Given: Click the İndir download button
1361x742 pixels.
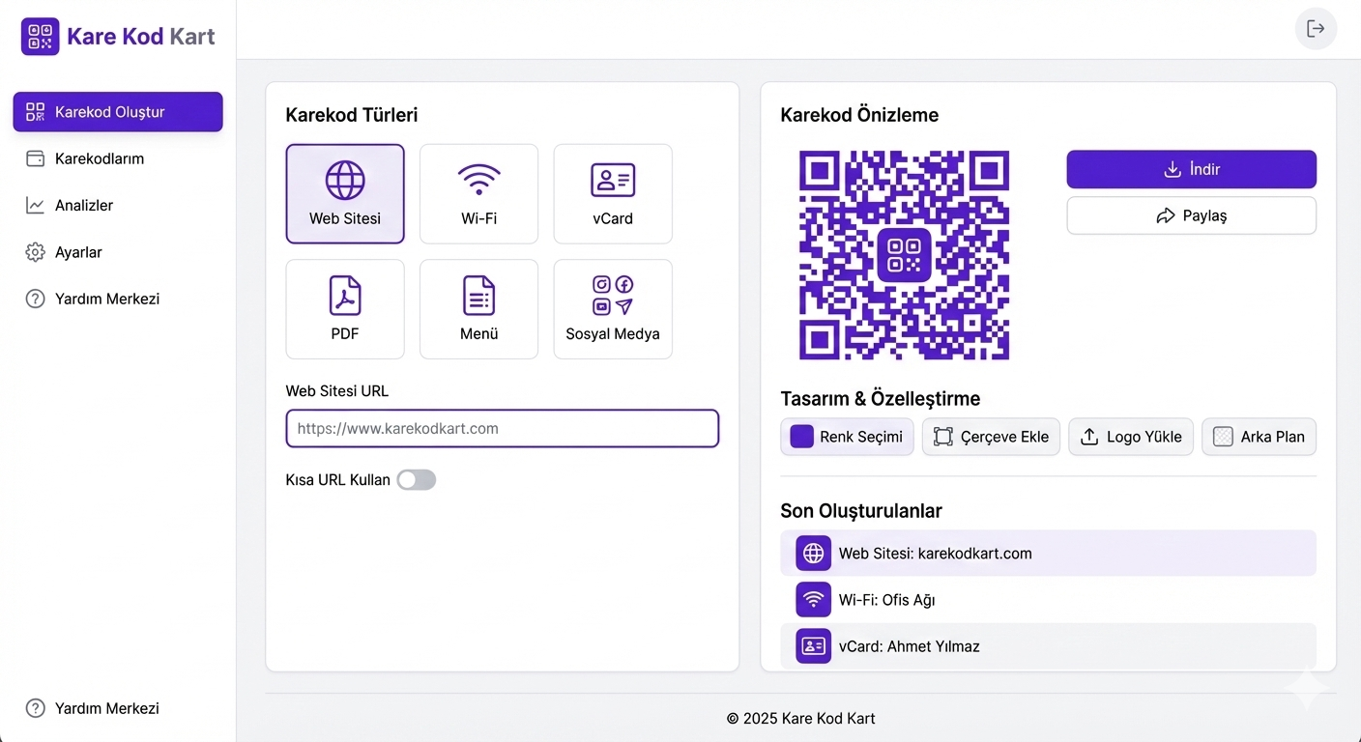Looking at the screenshot, I should (1191, 169).
